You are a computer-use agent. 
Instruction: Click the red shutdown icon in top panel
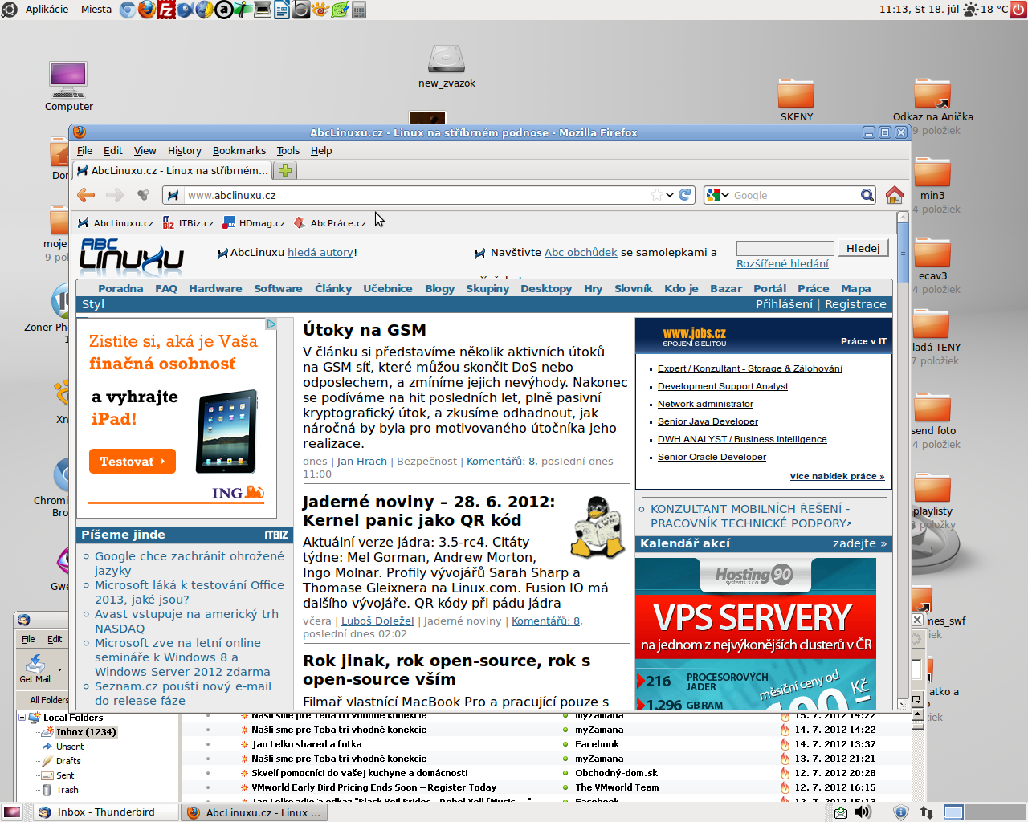click(1019, 10)
